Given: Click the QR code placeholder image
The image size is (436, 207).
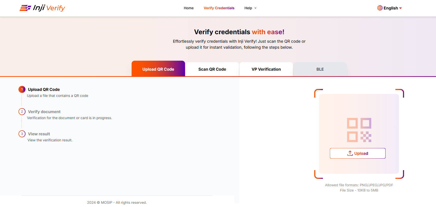Looking at the screenshot, I should [x=359, y=130].
